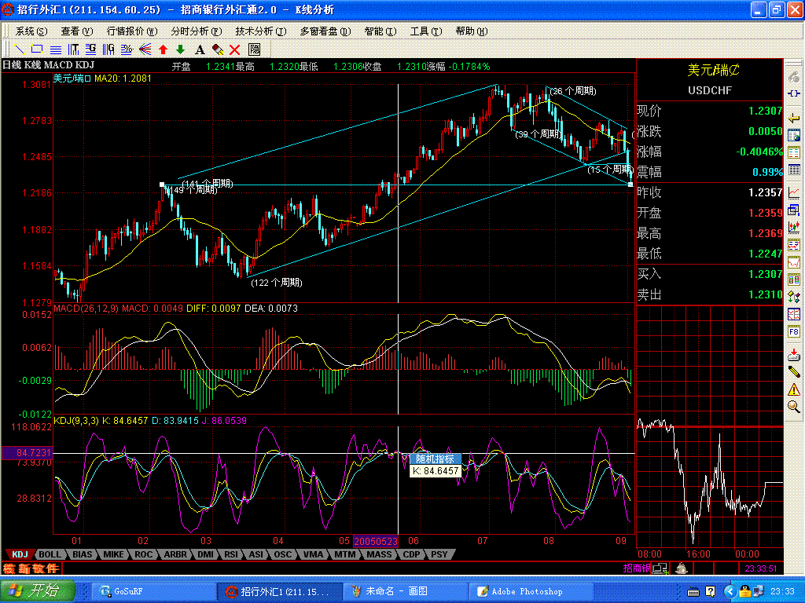Click the yellow warning triangle icon
Screen dimensions: 805x603
794,390
